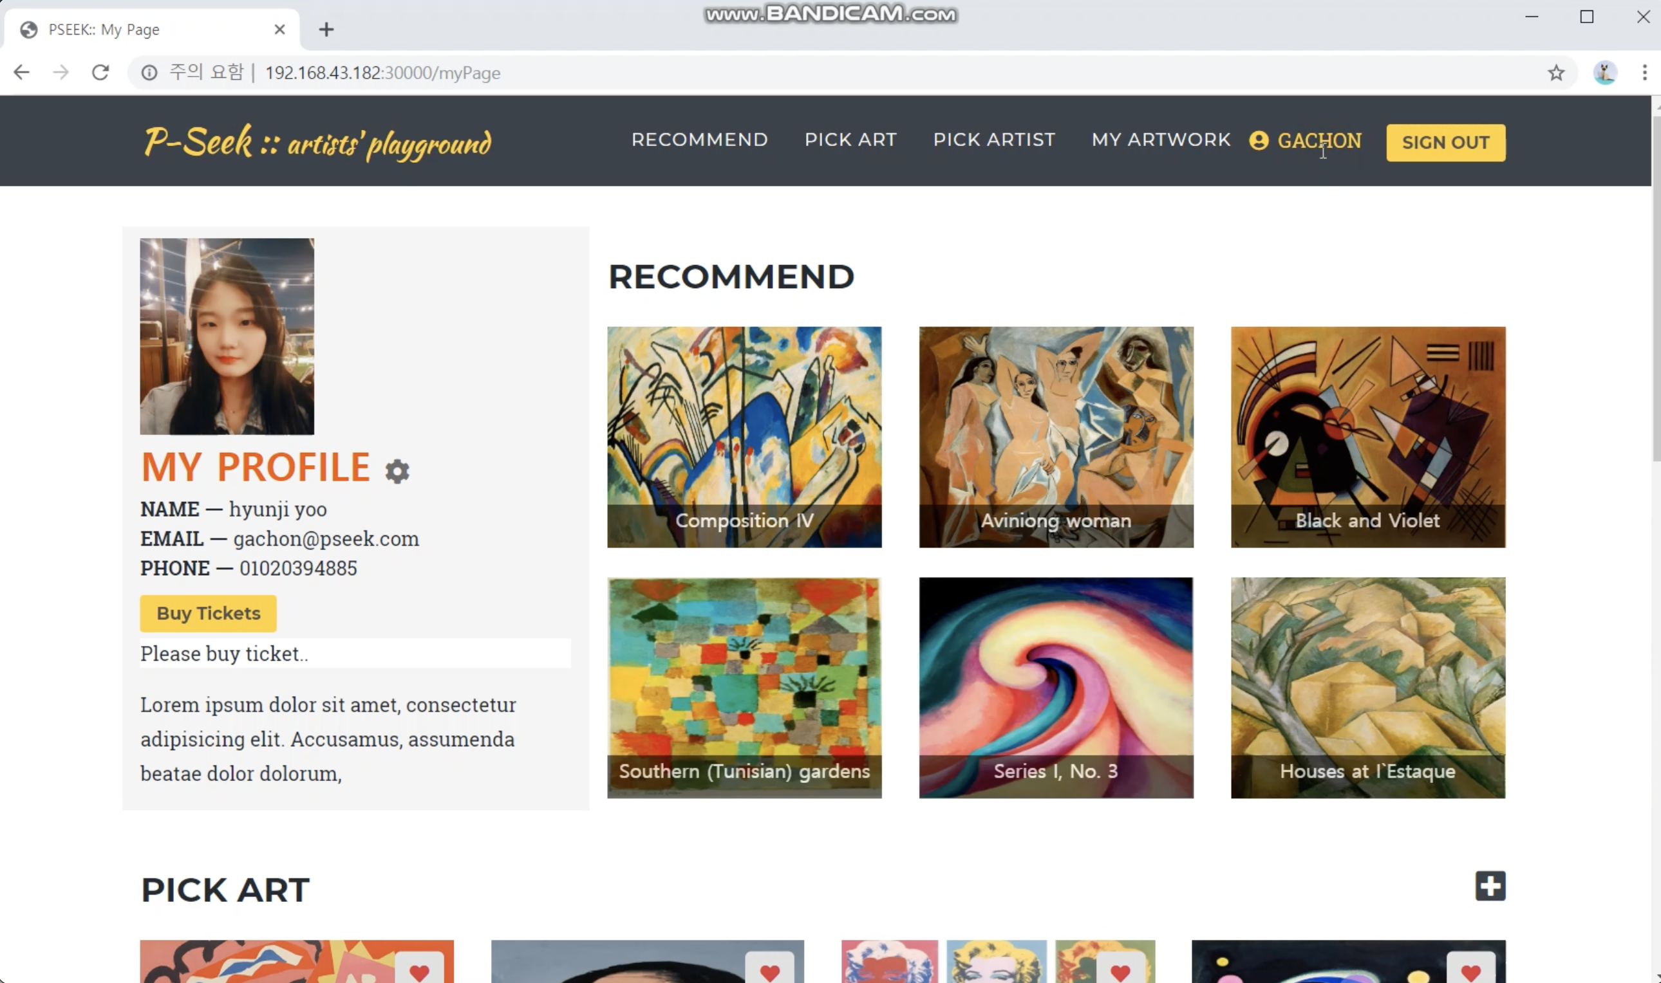Click the GACHON user account icon

pos(1258,140)
